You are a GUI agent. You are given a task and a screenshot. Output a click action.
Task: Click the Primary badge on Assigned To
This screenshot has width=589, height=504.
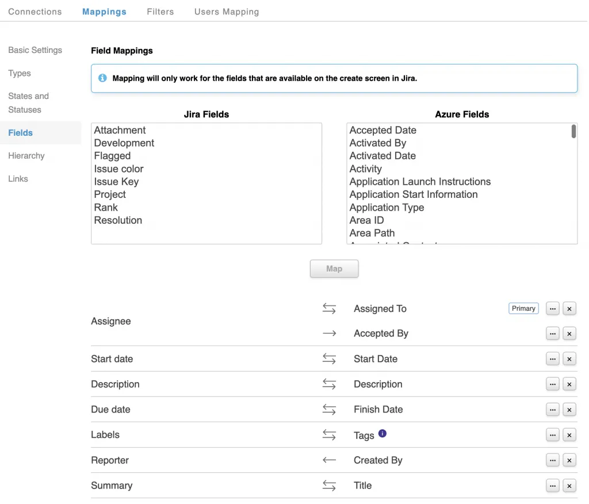(x=523, y=309)
